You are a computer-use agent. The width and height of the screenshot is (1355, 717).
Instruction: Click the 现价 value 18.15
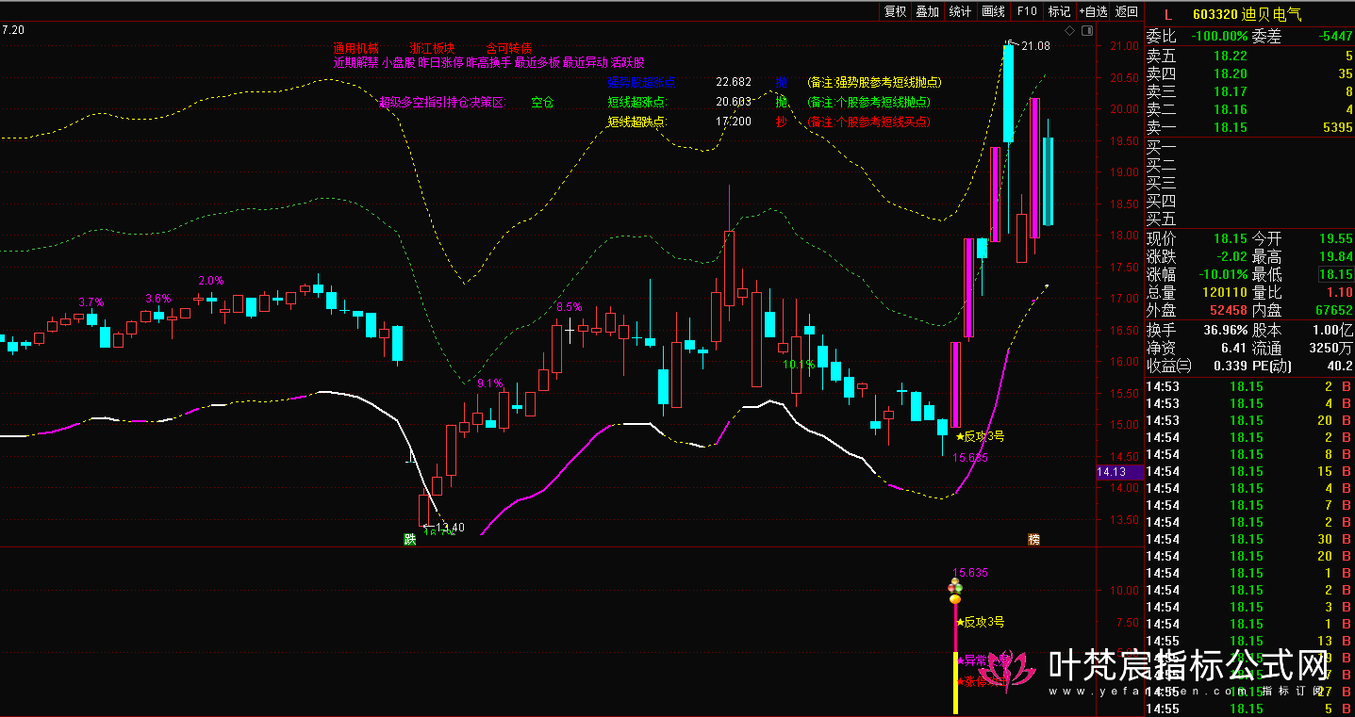pyautogui.click(x=1231, y=238)
